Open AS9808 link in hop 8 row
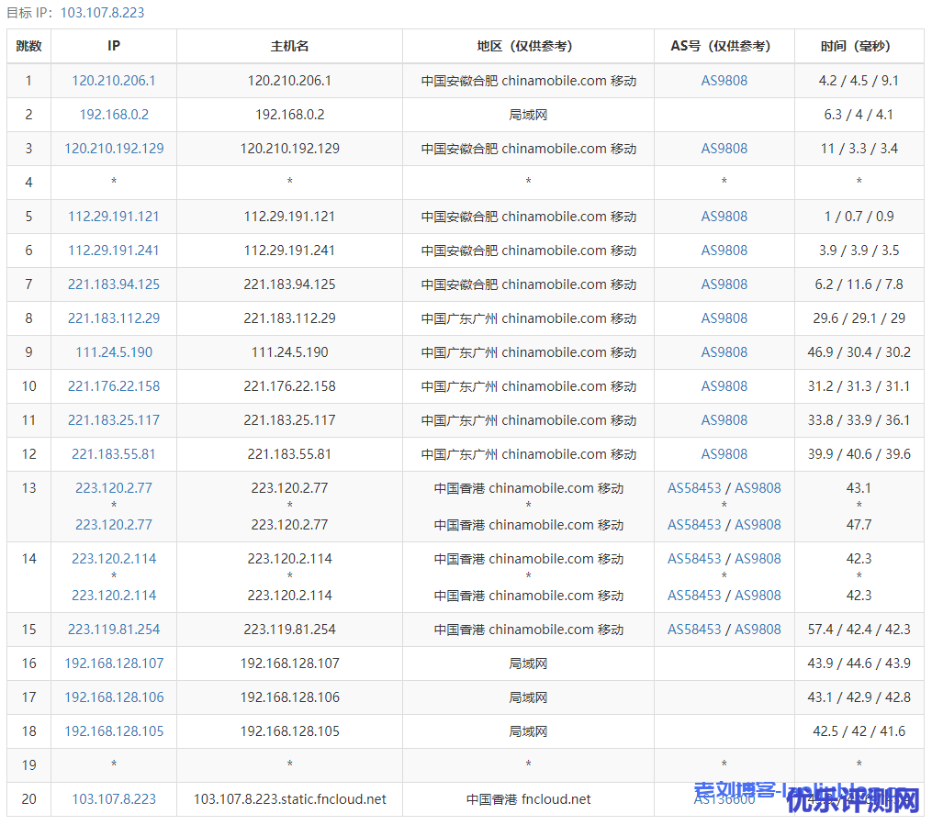 click(x=724, y=318)
